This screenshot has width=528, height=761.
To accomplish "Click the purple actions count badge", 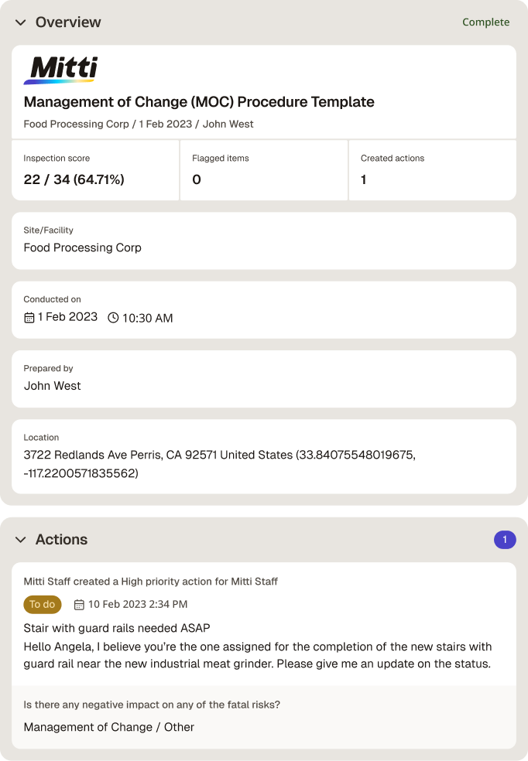I will point(505,540).
